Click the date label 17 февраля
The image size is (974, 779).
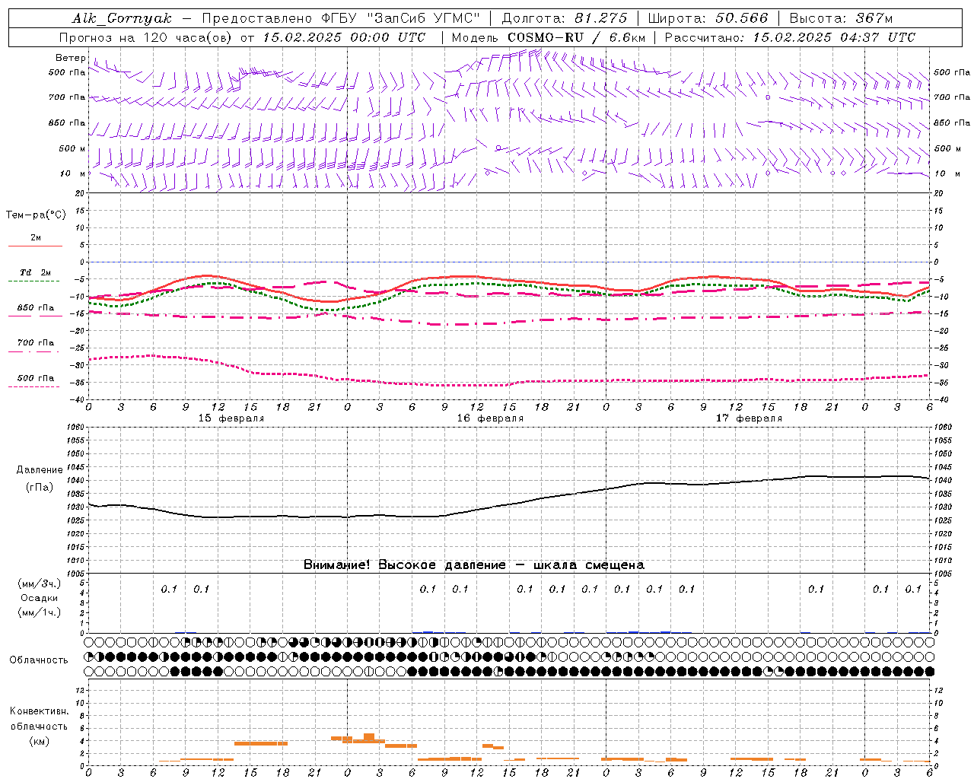click(749, 418)
